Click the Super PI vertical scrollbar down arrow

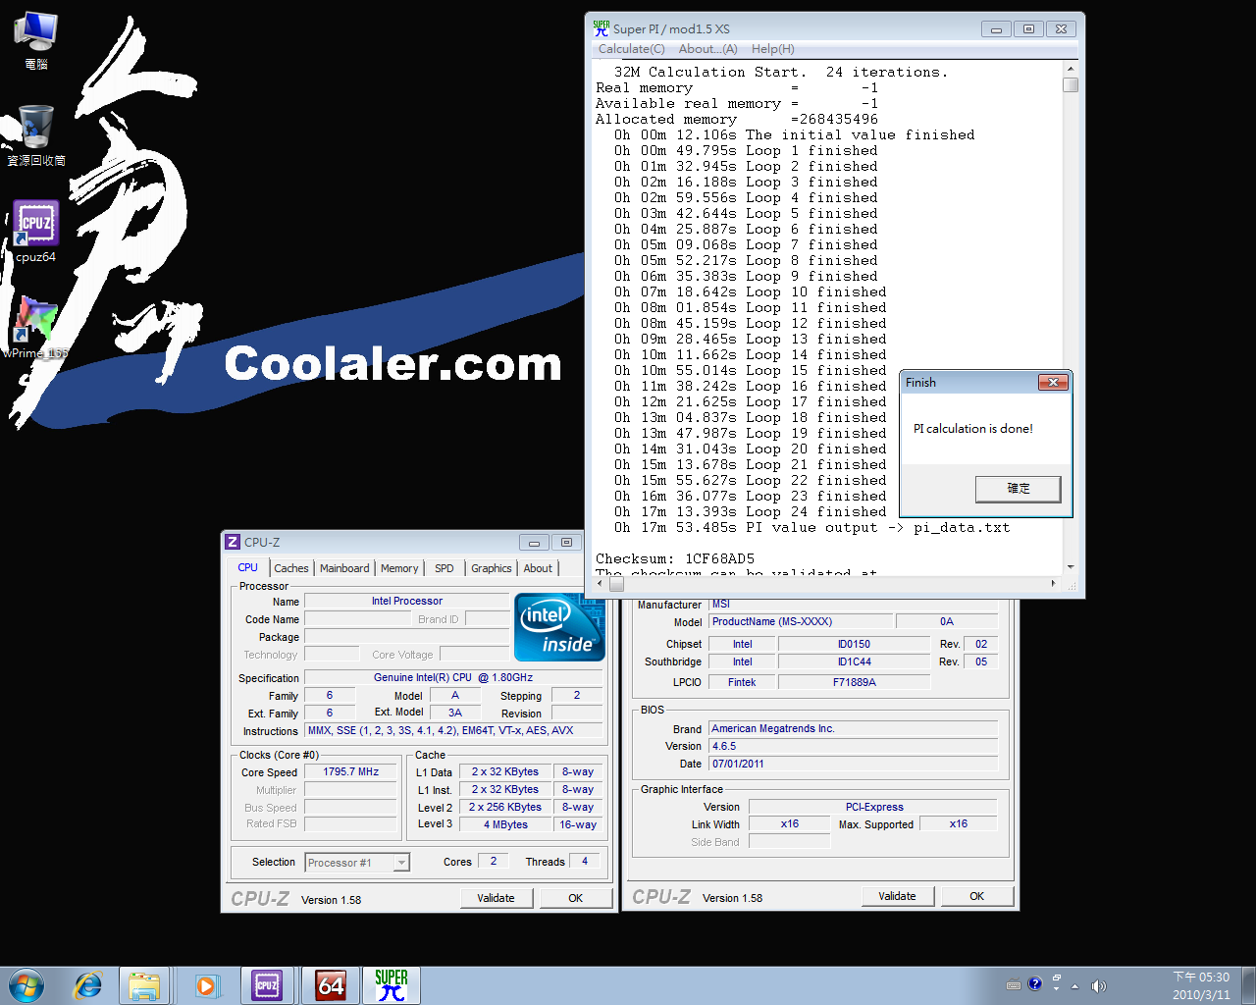1071,567
